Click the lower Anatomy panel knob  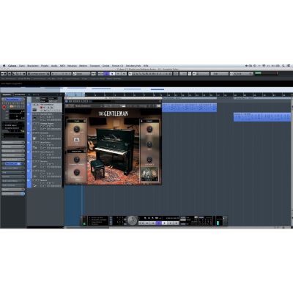tap(77, 172)
